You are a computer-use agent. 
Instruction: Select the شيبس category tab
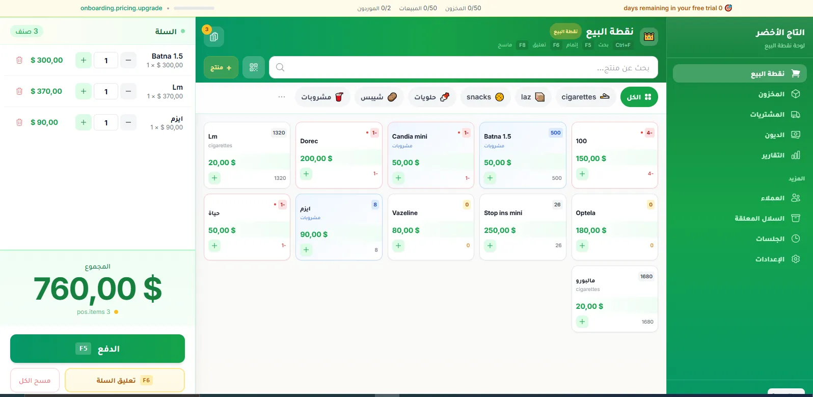[x=379, y=97]
